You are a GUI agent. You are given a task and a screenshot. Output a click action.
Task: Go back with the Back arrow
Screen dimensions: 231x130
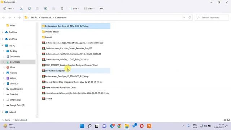coord(4,18)
